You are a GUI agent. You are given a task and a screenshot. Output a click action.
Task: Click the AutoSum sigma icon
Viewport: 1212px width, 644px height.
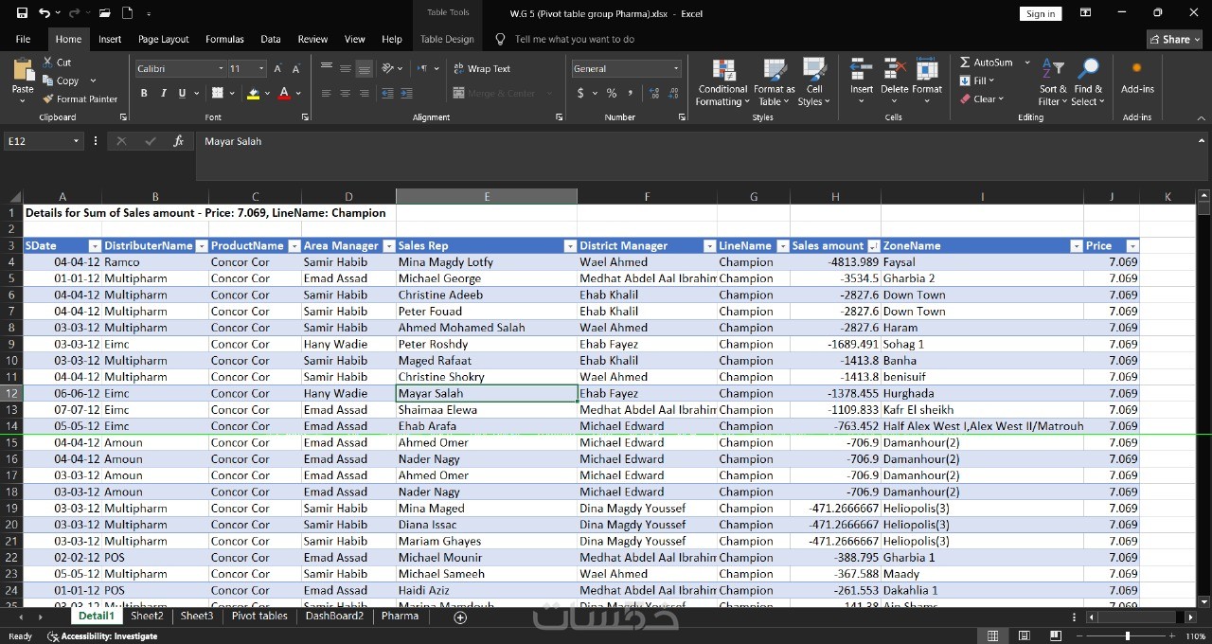965,63
